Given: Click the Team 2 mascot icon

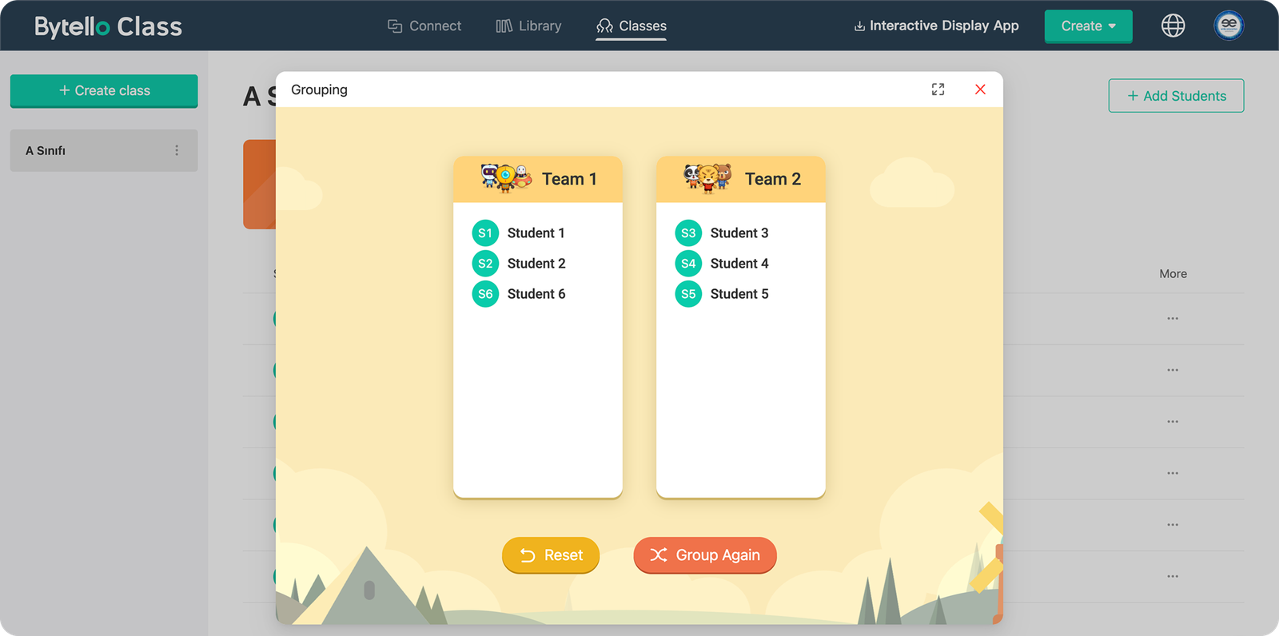Looking at the screenshot, I should point(707,177).
